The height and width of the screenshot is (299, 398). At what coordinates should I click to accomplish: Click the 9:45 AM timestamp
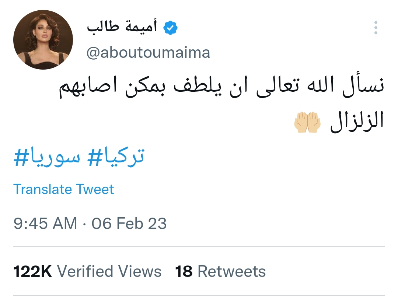[x=45, y=224]
